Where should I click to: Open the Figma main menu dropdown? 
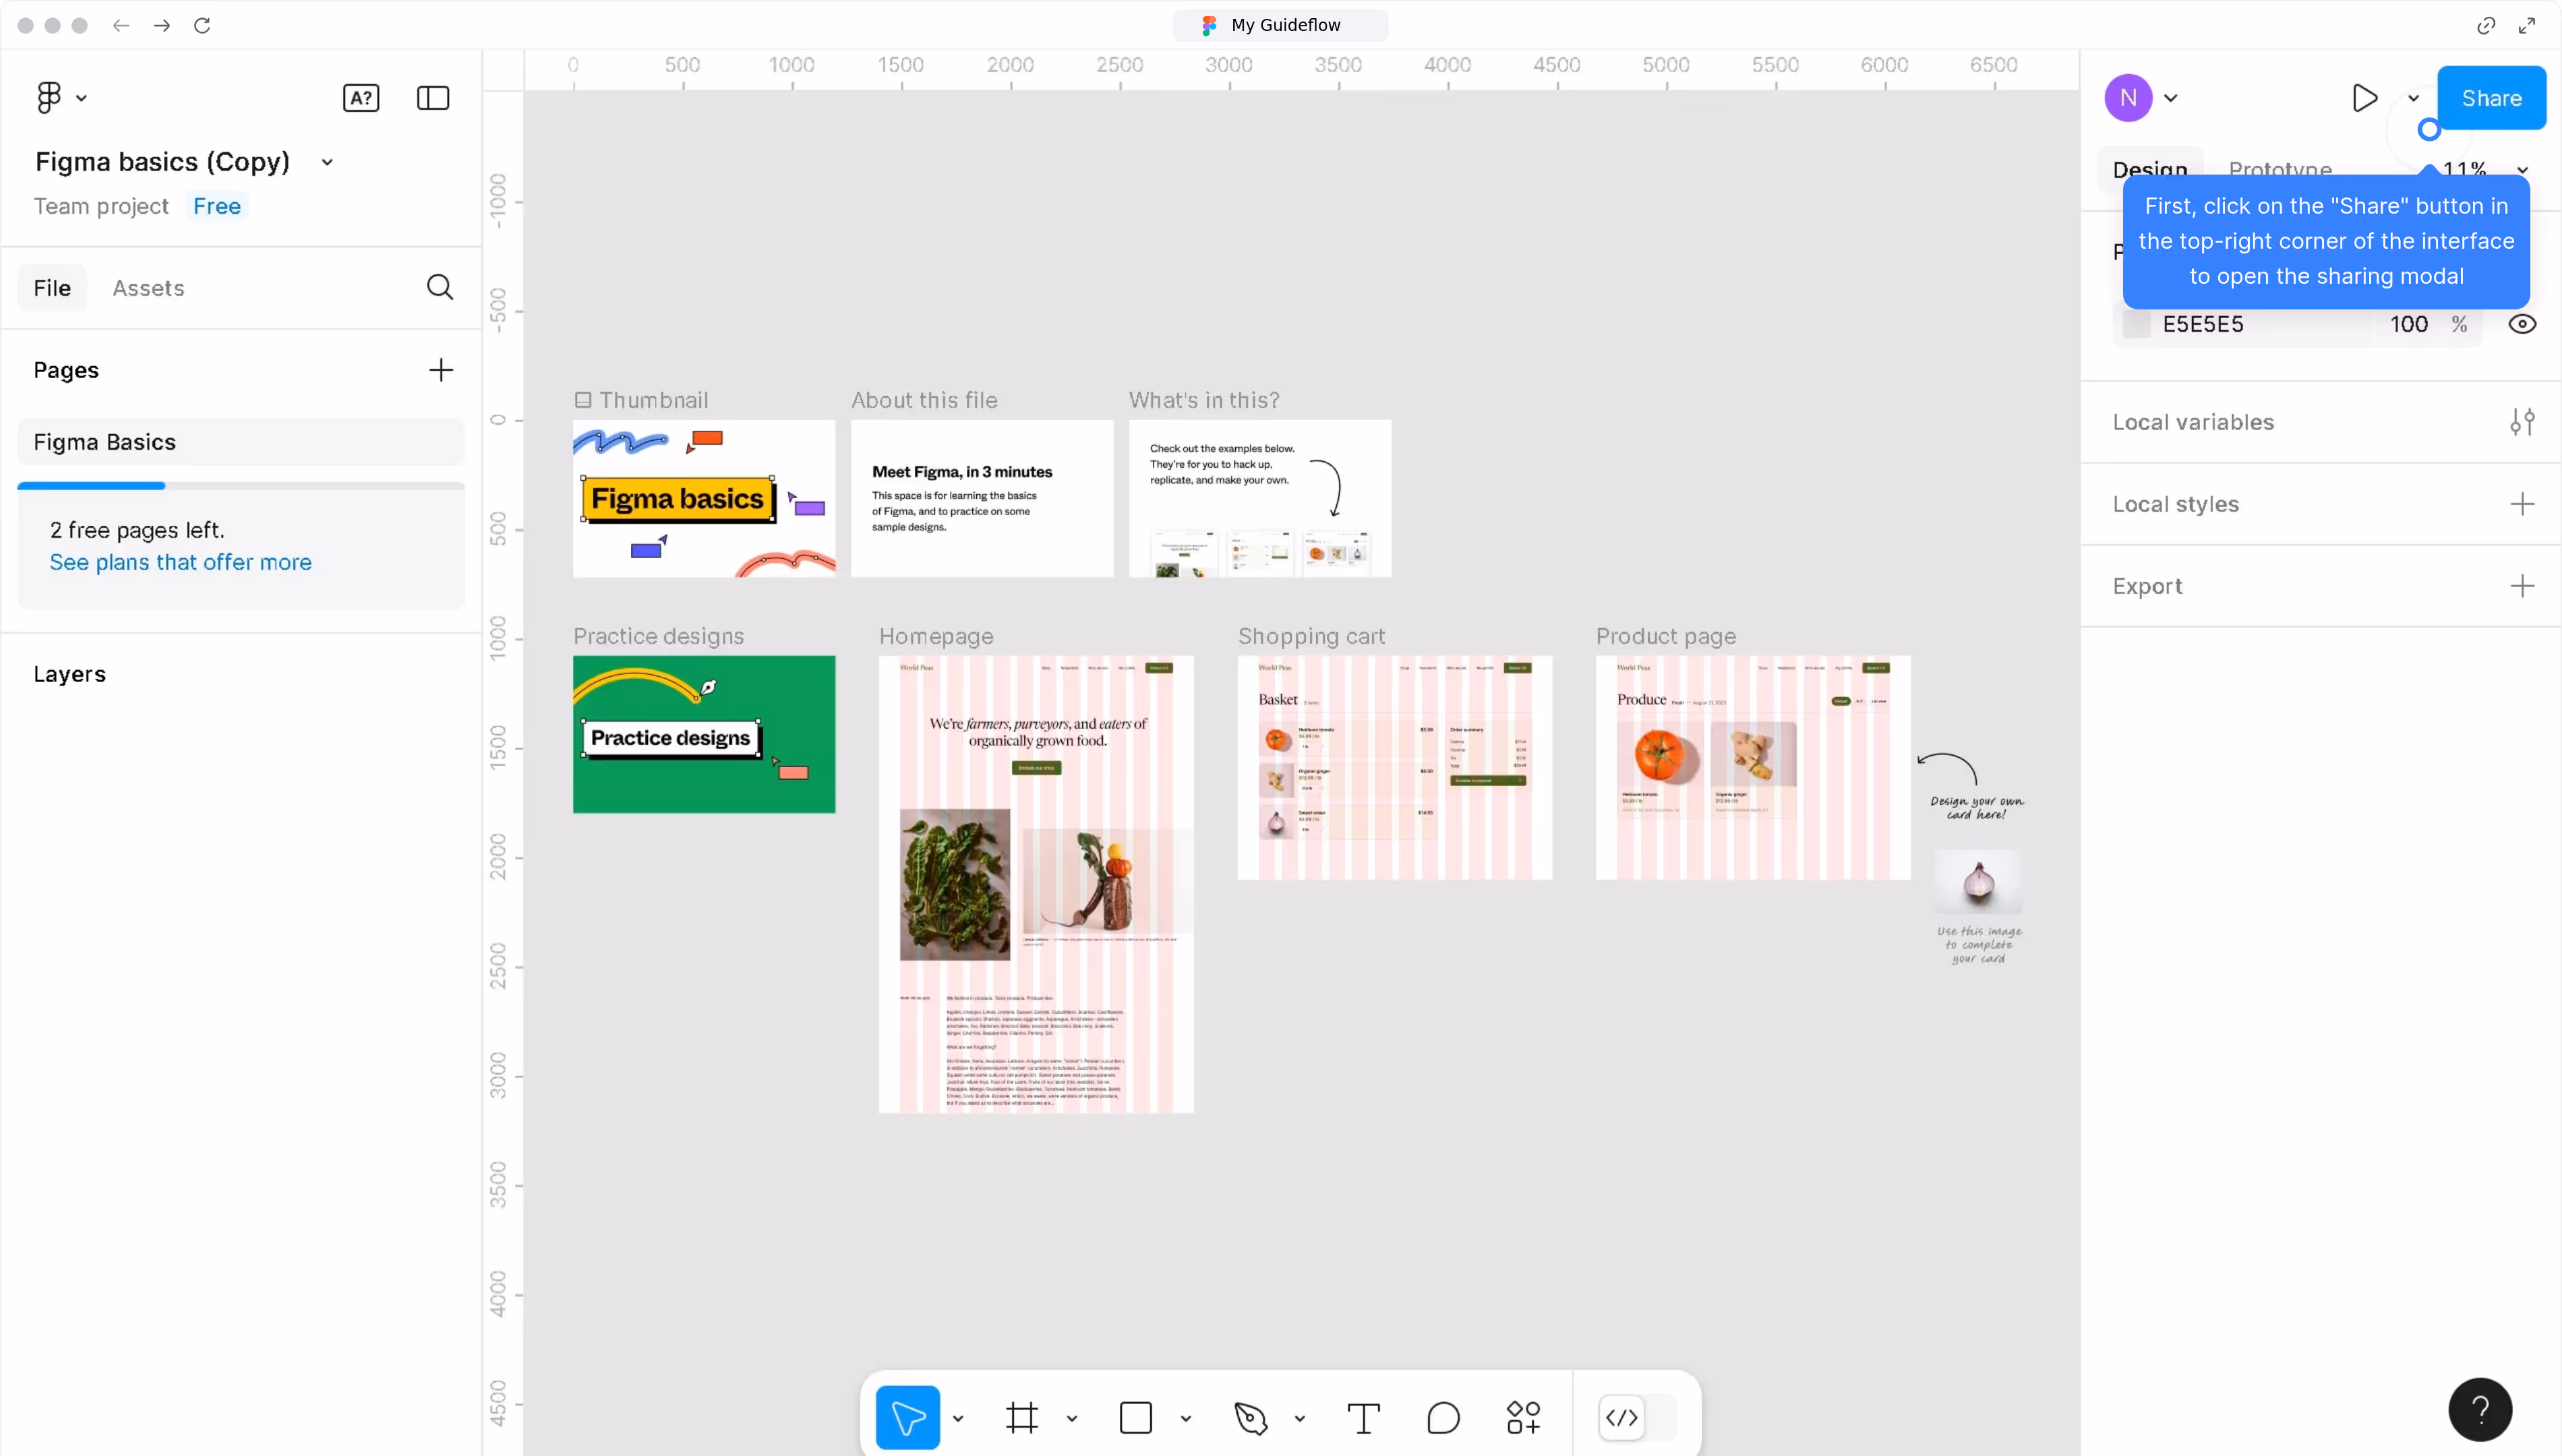coord(60,98)
